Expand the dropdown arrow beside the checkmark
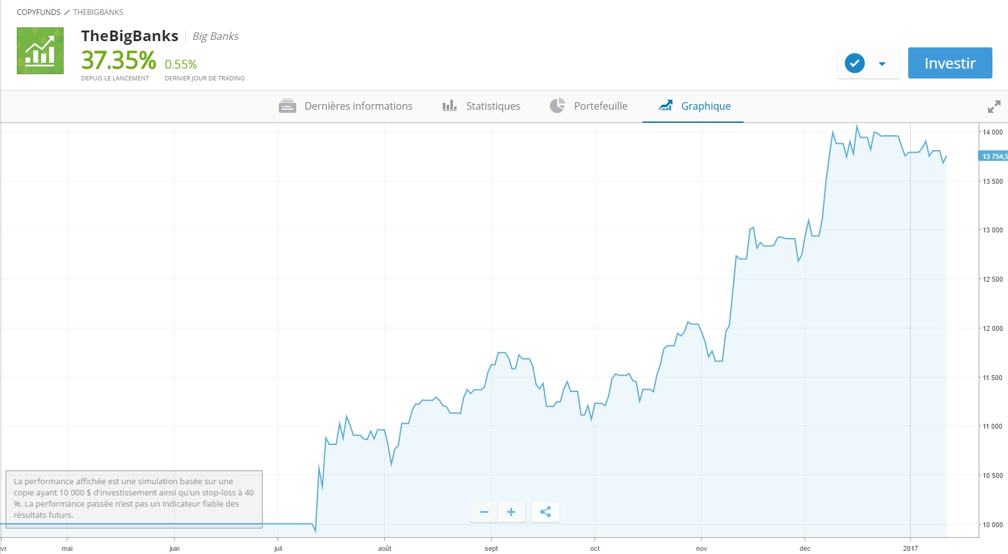1008x554 pixels. (882, 64)
